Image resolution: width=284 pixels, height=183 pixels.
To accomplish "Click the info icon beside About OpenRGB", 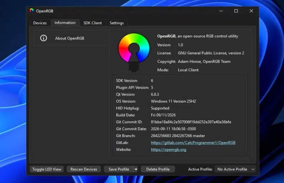I will coord(43,38).
